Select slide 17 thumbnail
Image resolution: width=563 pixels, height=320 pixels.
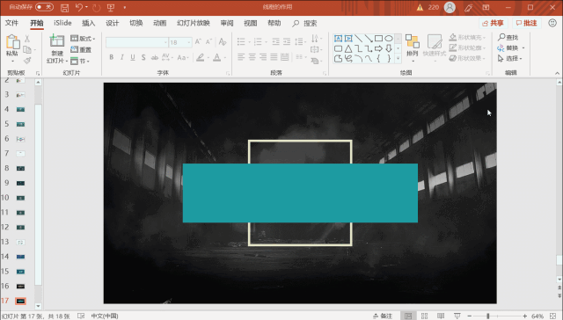coord(20,301)
